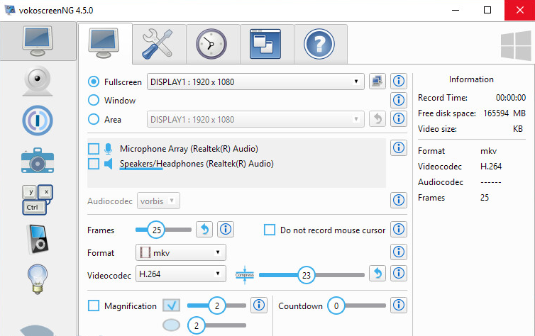The height and width of the screenshot is (336, 535).
Task: Adjust the upper Magnification slider at 2
Action: 216,306
